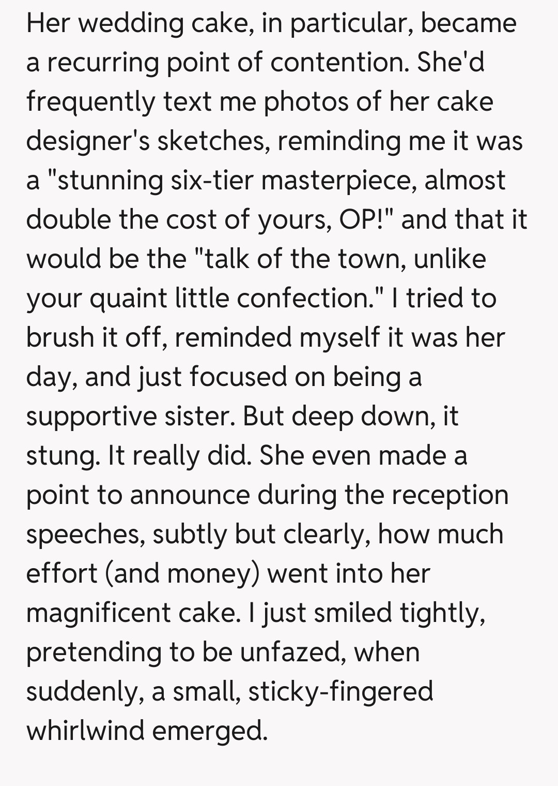Click the word "reception"
The height and width of the screenshot is (786, 558).
click(450, 496)
